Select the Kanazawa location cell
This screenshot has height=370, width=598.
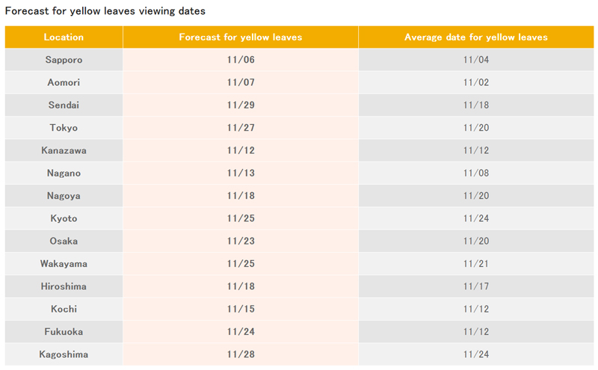tap(64, 150)
